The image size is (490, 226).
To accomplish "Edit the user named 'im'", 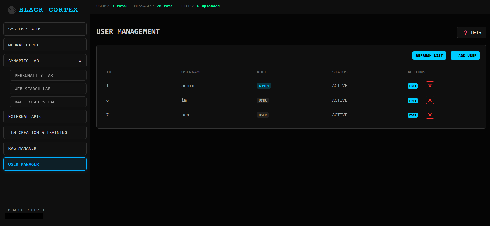I will click(412, 101).
